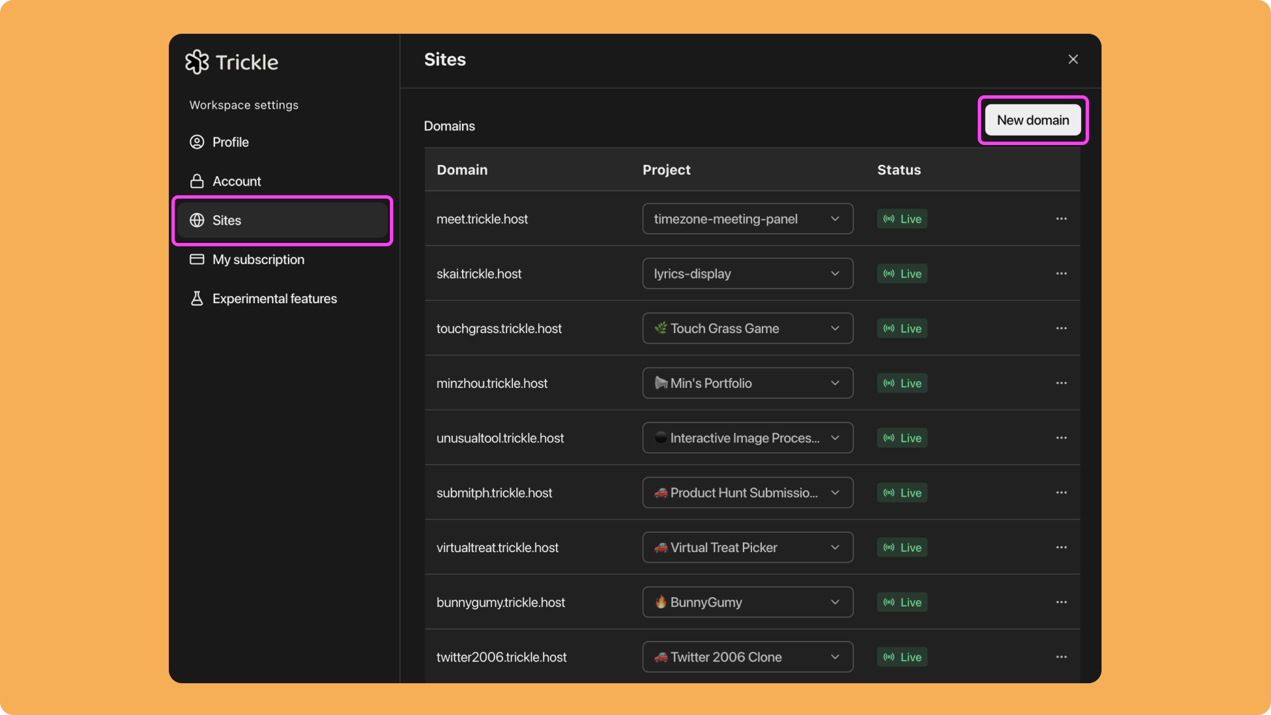This screenshot has width=1271, height=715.
Task: Toggle Live status on virtualtreat.trickle.host
Action: [902, 548]
